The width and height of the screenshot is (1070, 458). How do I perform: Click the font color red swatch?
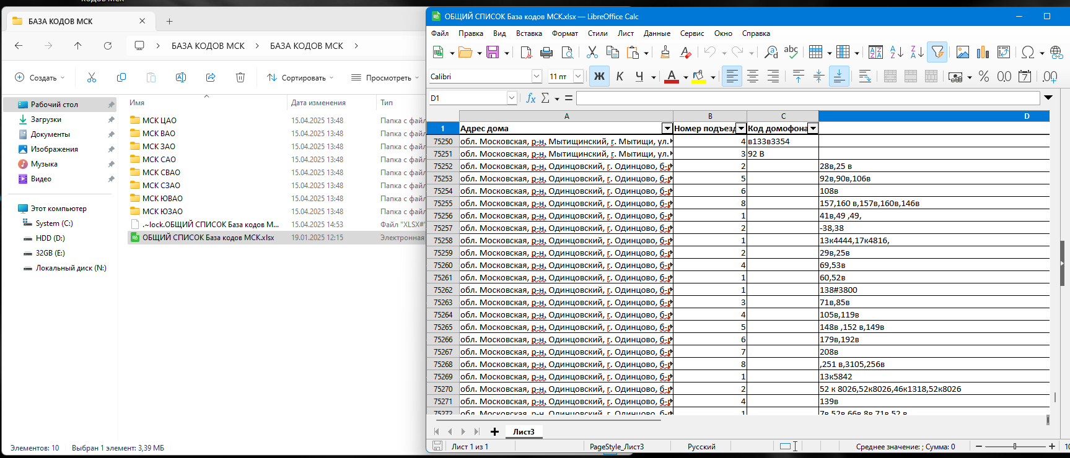tap(671, 77)
